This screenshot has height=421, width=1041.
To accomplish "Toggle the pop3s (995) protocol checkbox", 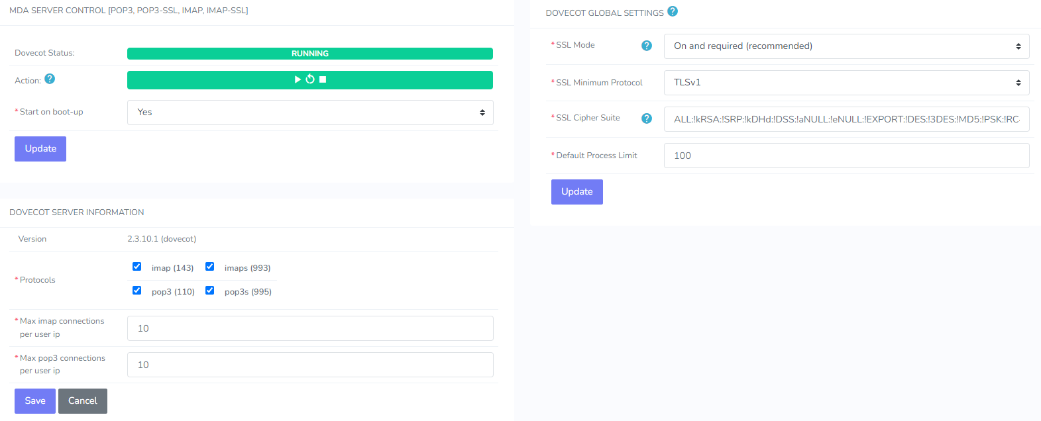I will point(210,291).
